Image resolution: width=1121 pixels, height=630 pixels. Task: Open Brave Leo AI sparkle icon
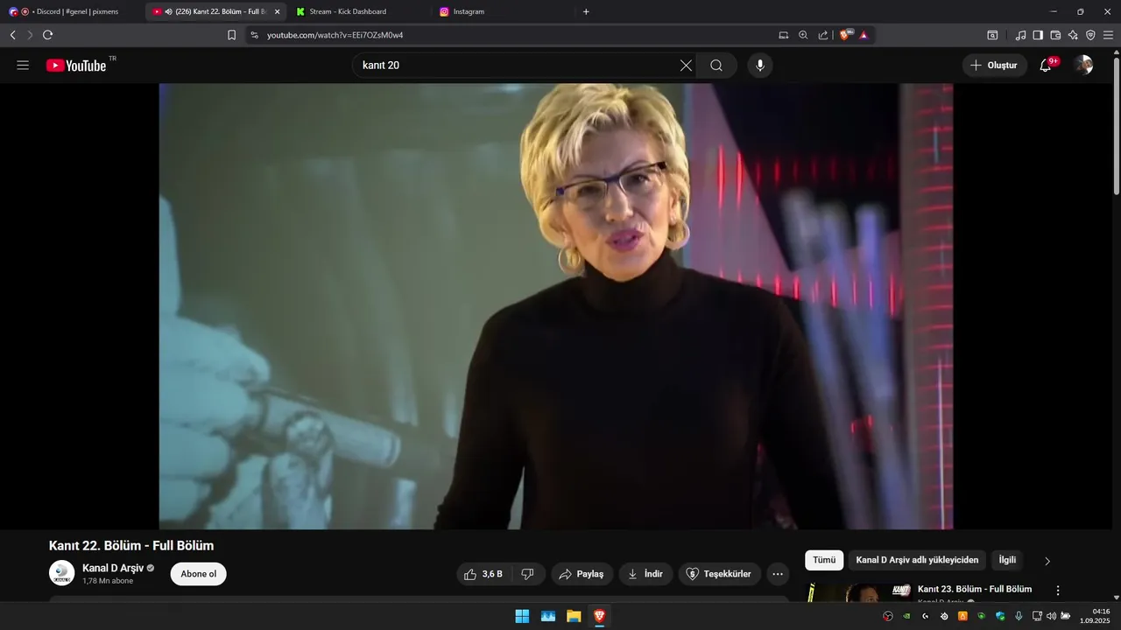(x=1073, y=35)
